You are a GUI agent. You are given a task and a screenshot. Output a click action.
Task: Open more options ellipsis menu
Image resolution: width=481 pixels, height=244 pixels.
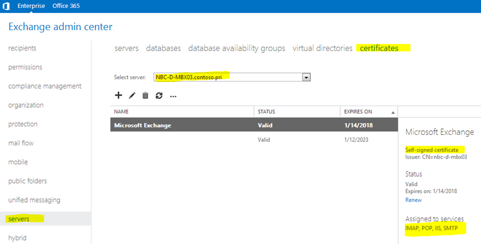pyautogui.click(x=174, y=96)
